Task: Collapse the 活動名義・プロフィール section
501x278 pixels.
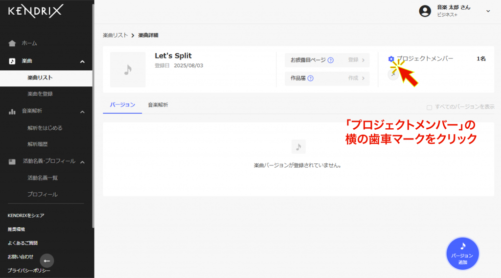Action: (82, 162)
